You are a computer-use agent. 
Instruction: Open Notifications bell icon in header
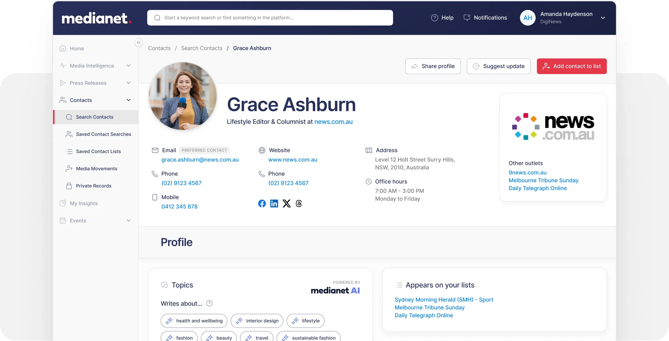coord(467,17)
